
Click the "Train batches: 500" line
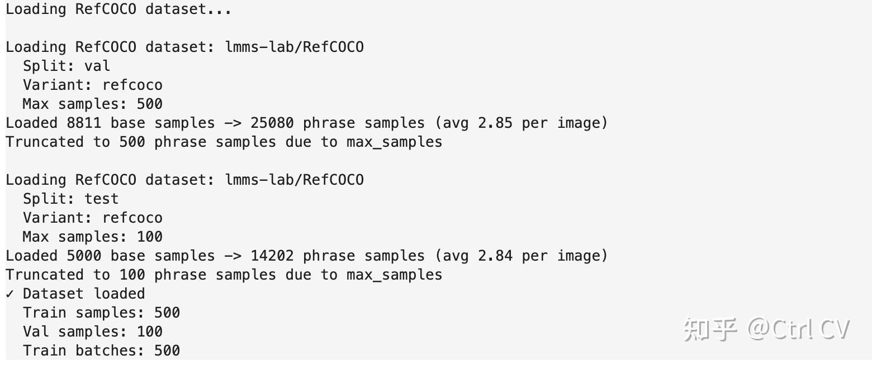101,350
